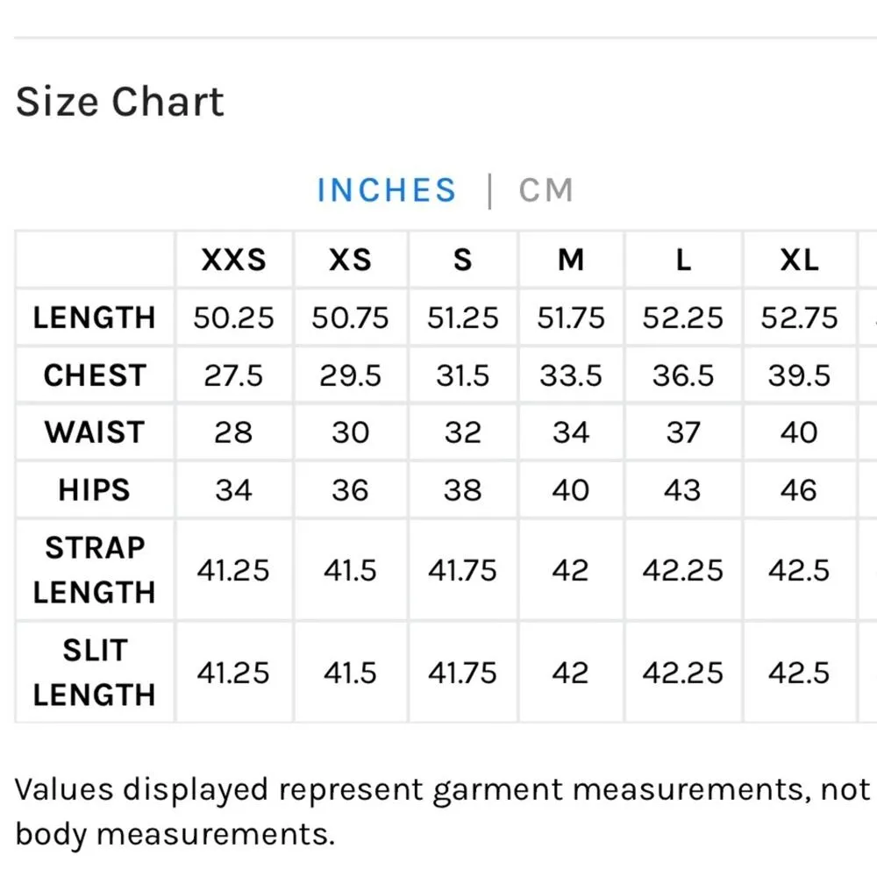
Task: Click the XXS column header
Action: click(x=234, y=260)
